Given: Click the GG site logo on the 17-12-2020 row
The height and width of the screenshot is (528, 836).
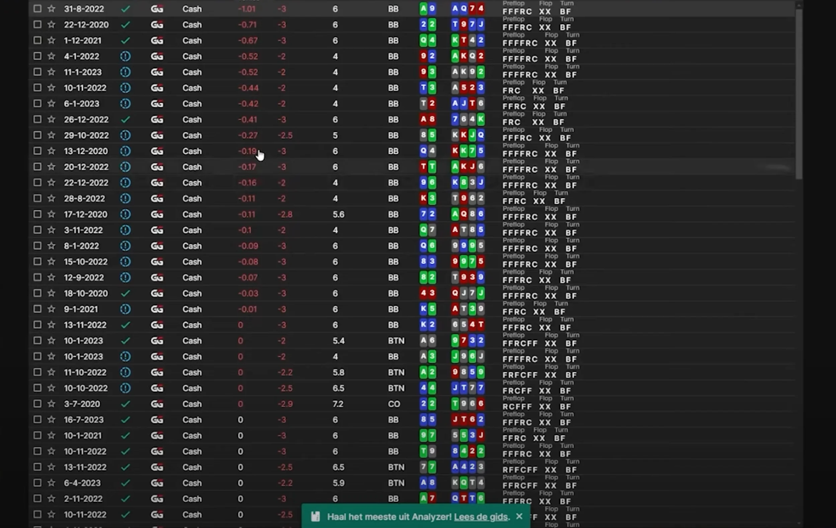Looking at the screenshot, I should coord(157,214).
